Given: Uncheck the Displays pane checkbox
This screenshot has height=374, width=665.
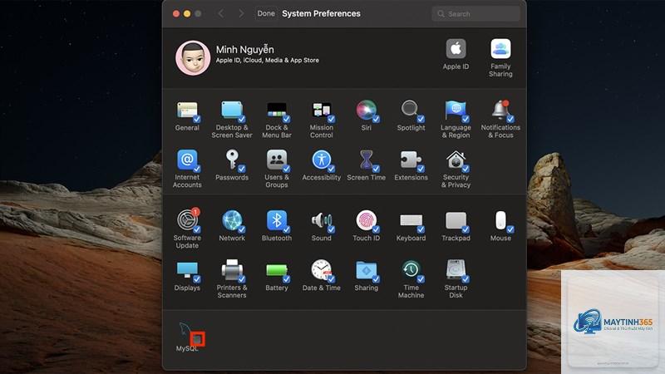Looking at the screenshot, I should click(x=197, y=279).
